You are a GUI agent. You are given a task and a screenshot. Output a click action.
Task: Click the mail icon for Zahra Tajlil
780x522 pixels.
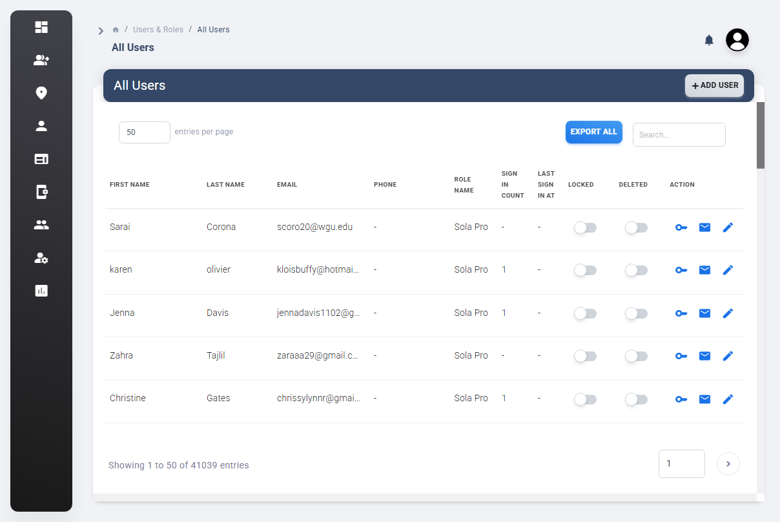click(x=705, y=356)
